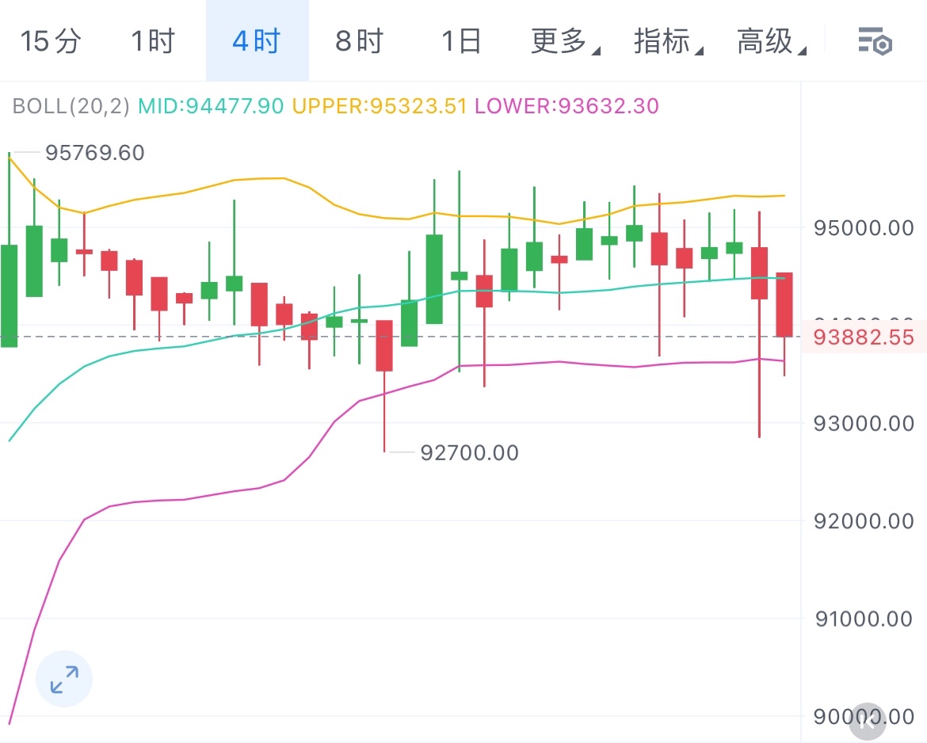Open the 更多 timeframe dropdown
927x743 pixels.
[x=565, y=41]
